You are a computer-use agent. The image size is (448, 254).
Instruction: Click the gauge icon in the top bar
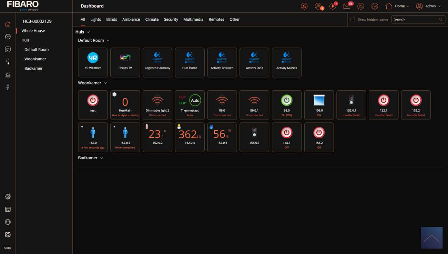[x=375, y=6]
